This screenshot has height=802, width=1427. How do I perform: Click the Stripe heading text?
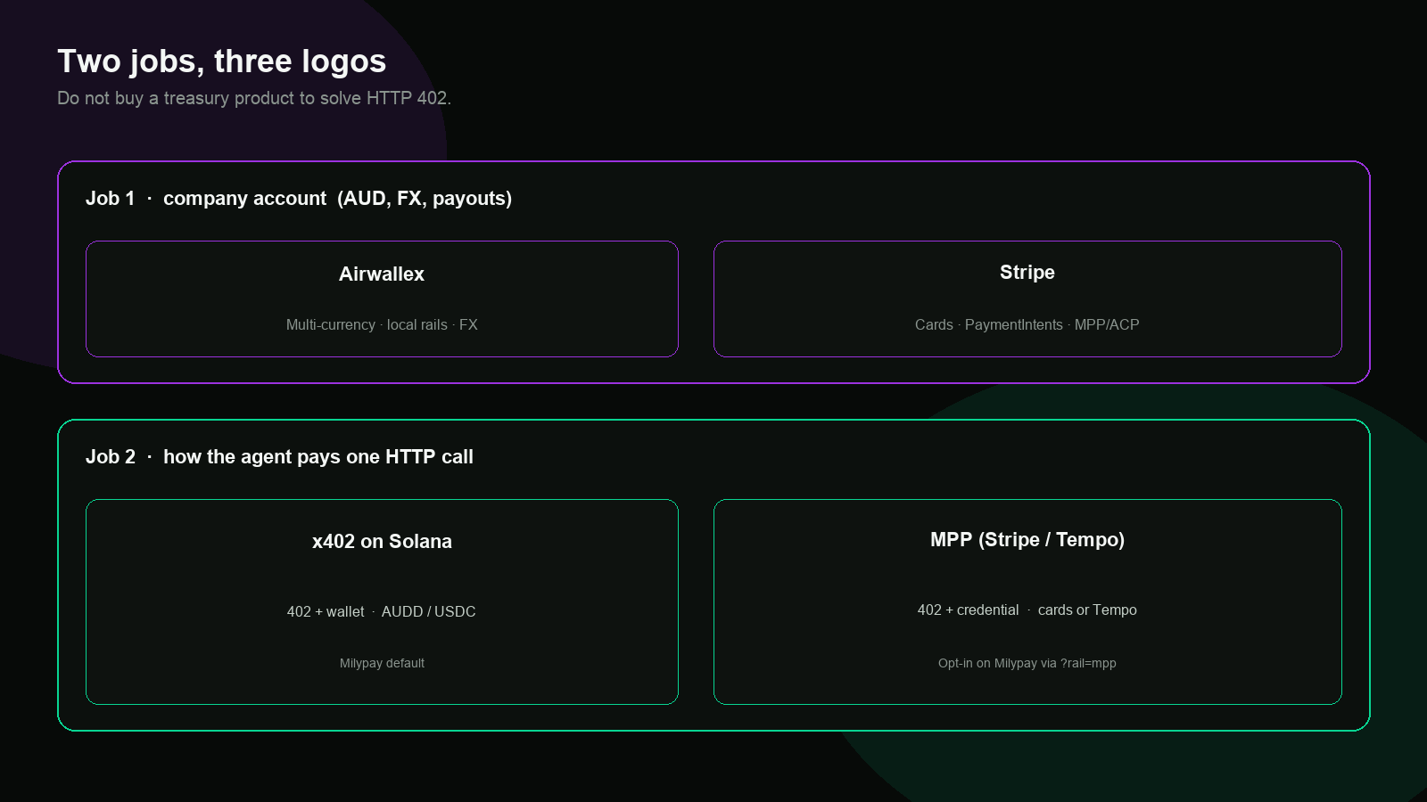tap(1027, 272)
